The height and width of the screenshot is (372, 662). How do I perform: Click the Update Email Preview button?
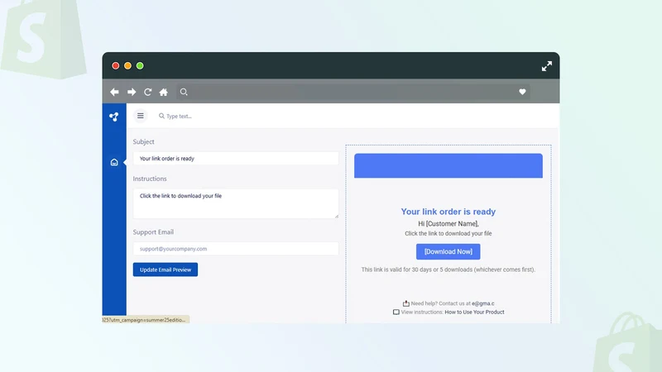click(x=165, y=269)
